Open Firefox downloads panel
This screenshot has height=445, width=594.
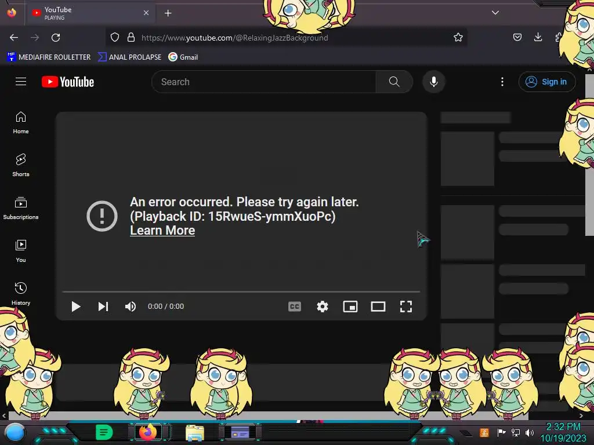click(538, 37)
